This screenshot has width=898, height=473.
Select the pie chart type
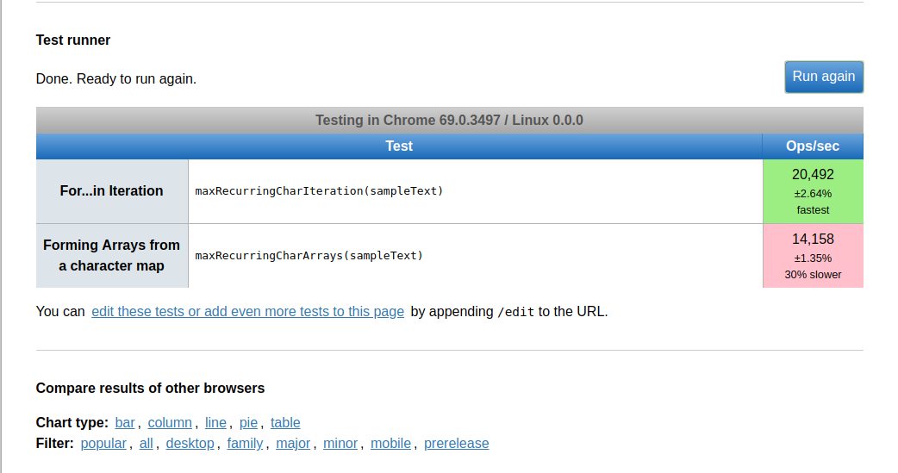[x=248, y=422]
